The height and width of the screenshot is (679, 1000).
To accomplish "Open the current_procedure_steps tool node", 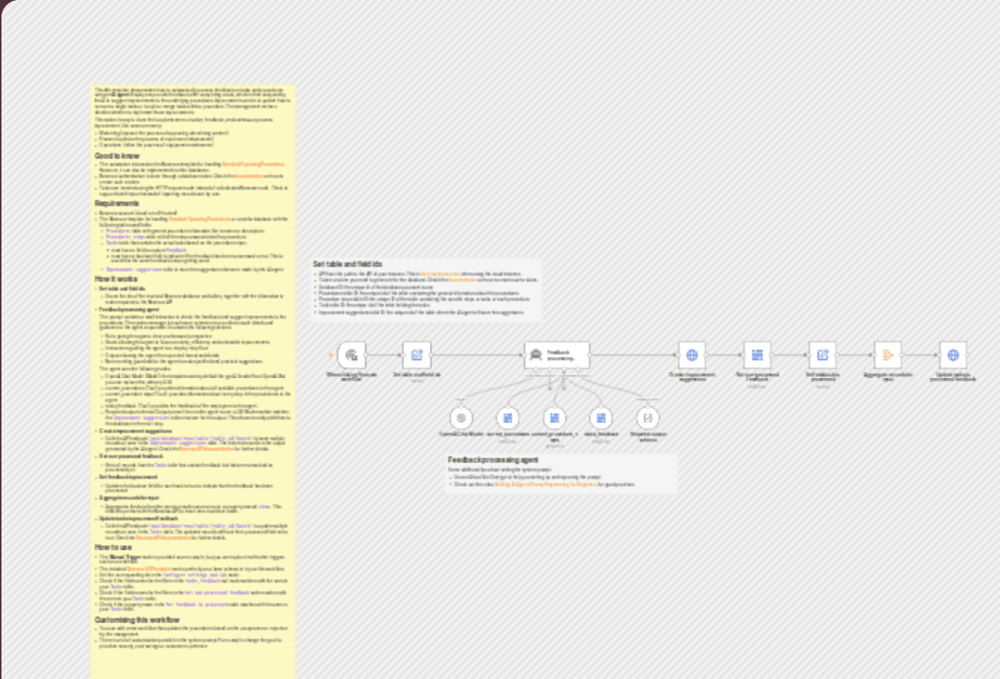I will [555, 418].
